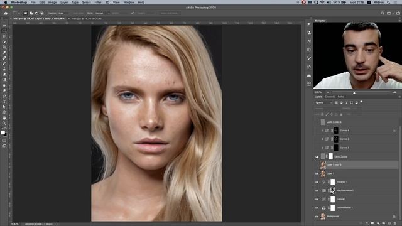Click the New adjustment layer icon
Screen dimensions: 402x226
[x=378, y=223]
